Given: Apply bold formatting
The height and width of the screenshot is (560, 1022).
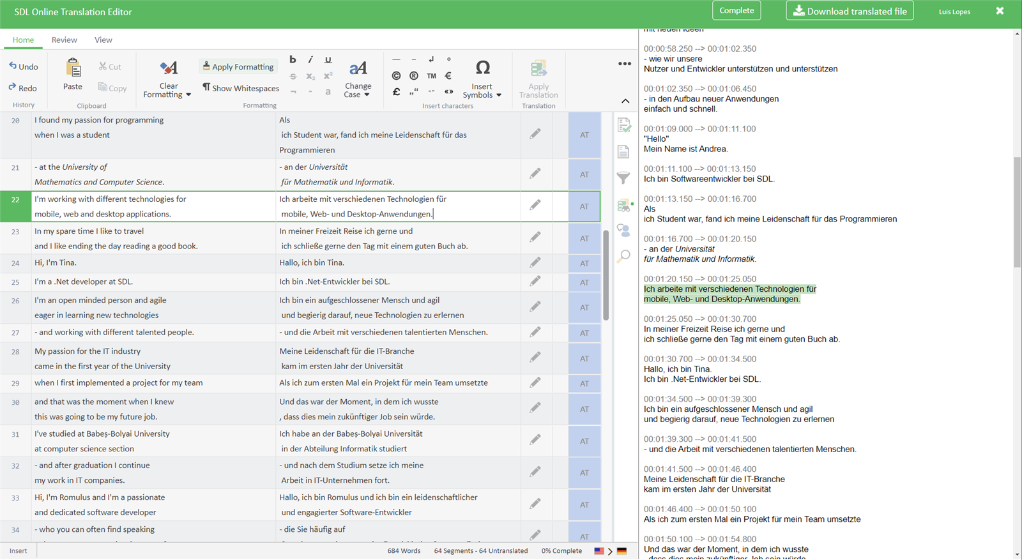Looking at the screenshot, I should click(x=293, y=59).
